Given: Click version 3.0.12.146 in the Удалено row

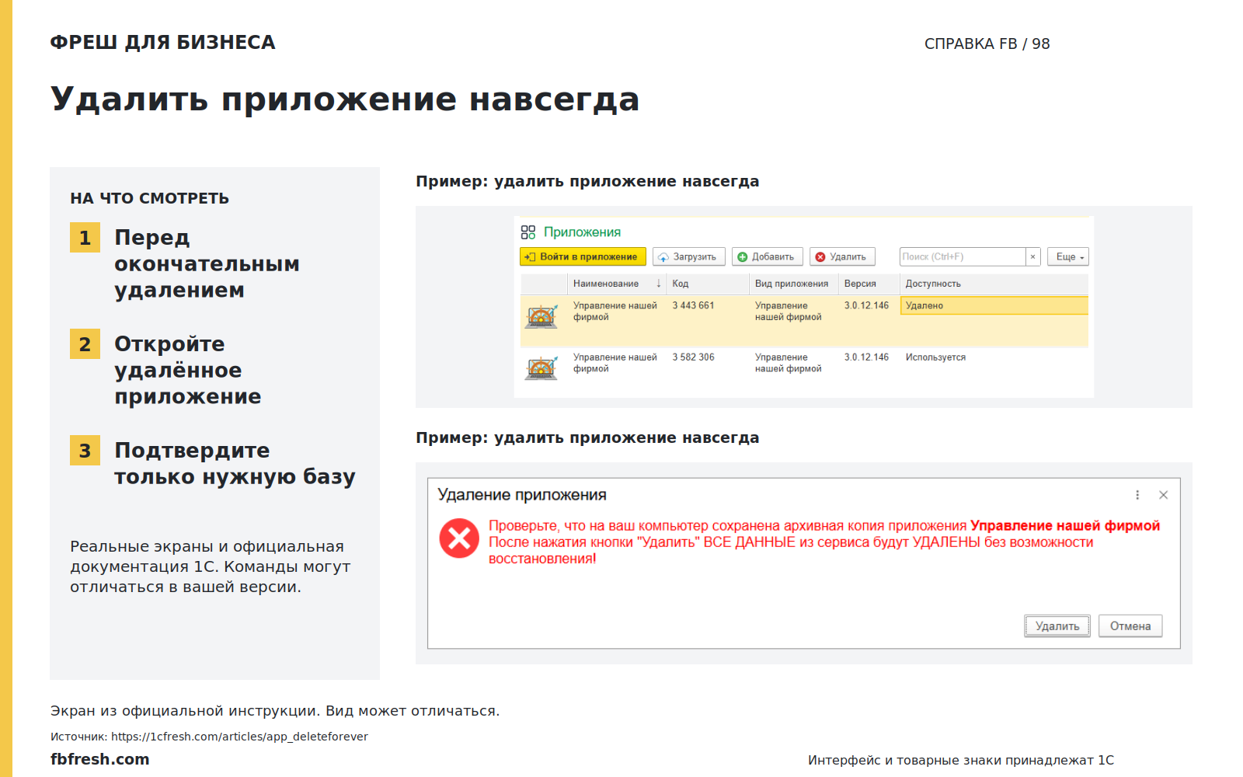Looking at the screenshot, I should coord(866,305).
